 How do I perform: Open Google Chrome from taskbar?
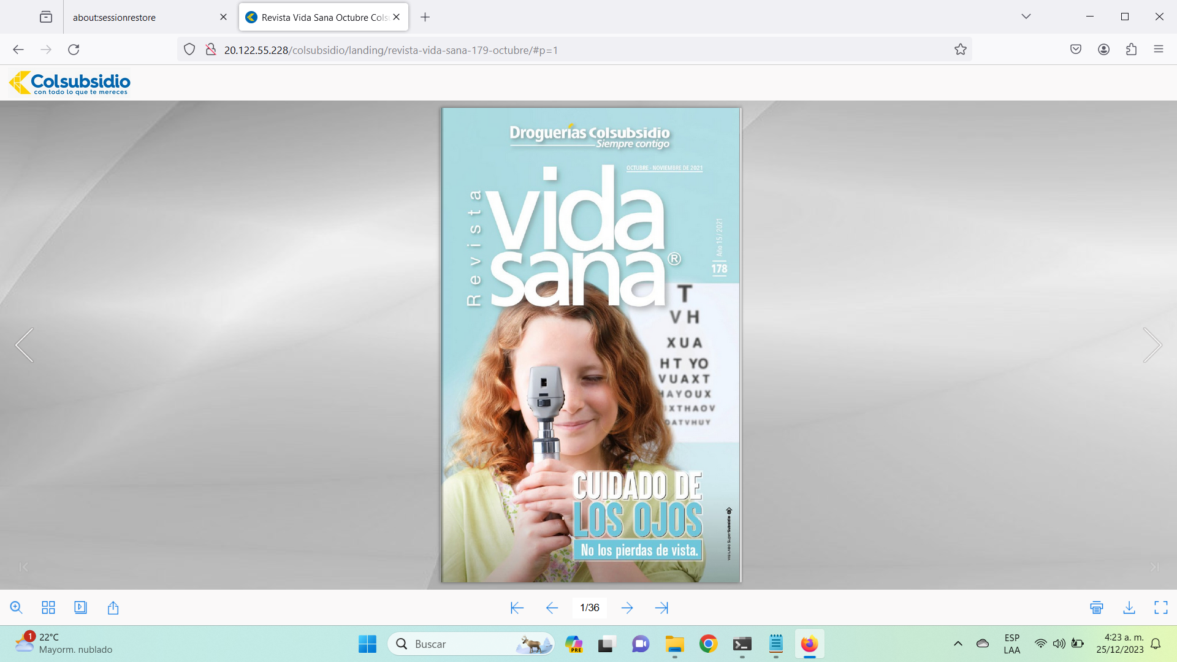coord(708,644)
